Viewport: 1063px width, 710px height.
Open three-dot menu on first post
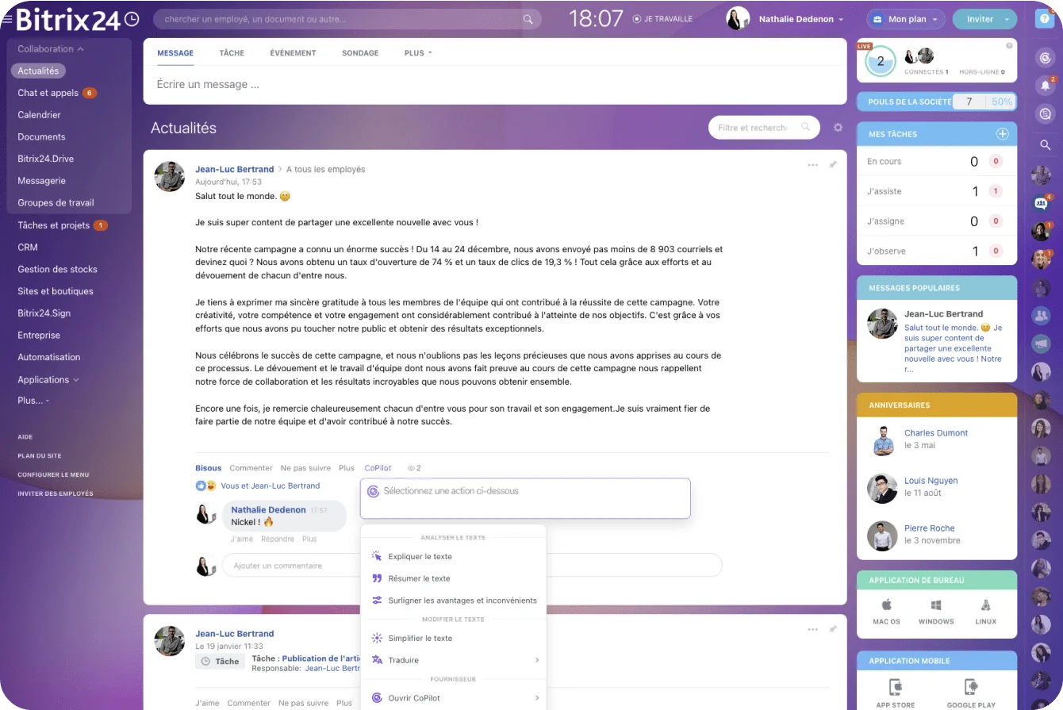tap(812, 165)
